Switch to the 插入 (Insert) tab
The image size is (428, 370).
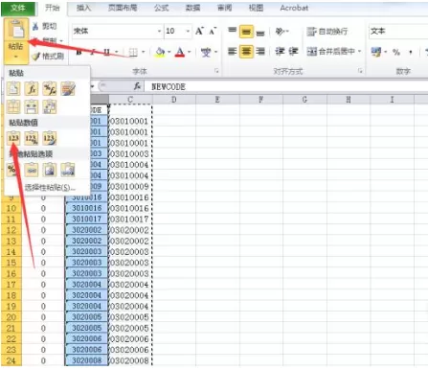pyautogui.click(x=83, y=8)
